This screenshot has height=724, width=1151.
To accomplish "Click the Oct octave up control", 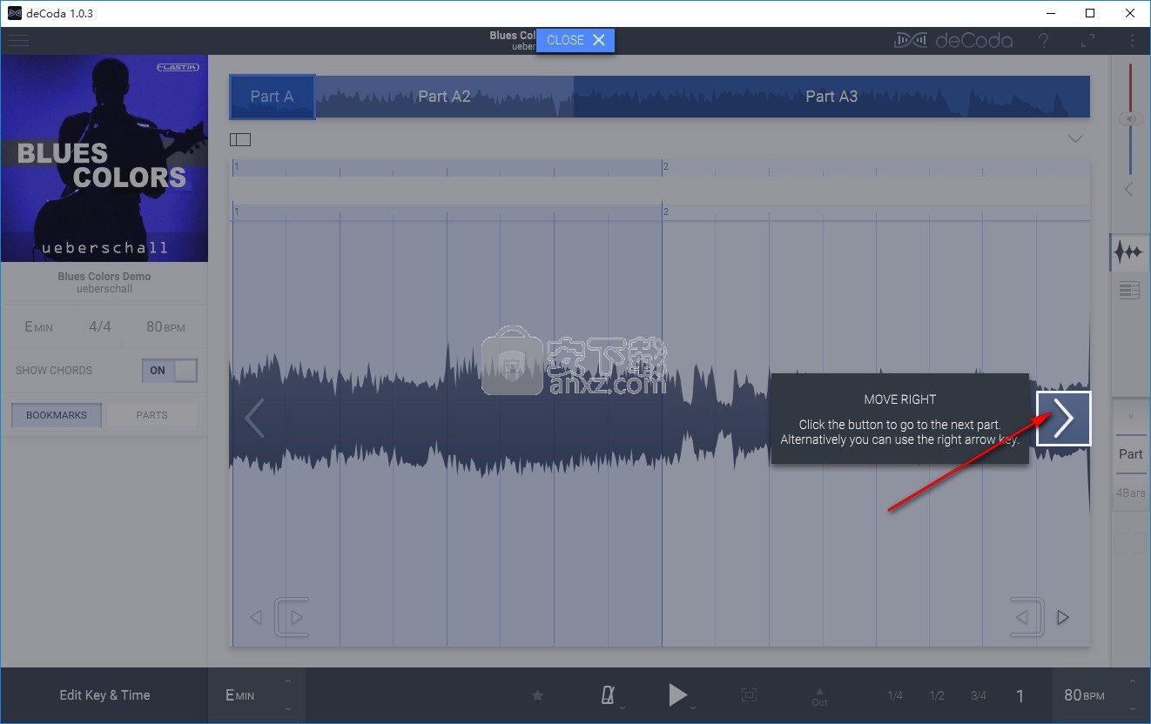I will [819, 696].
